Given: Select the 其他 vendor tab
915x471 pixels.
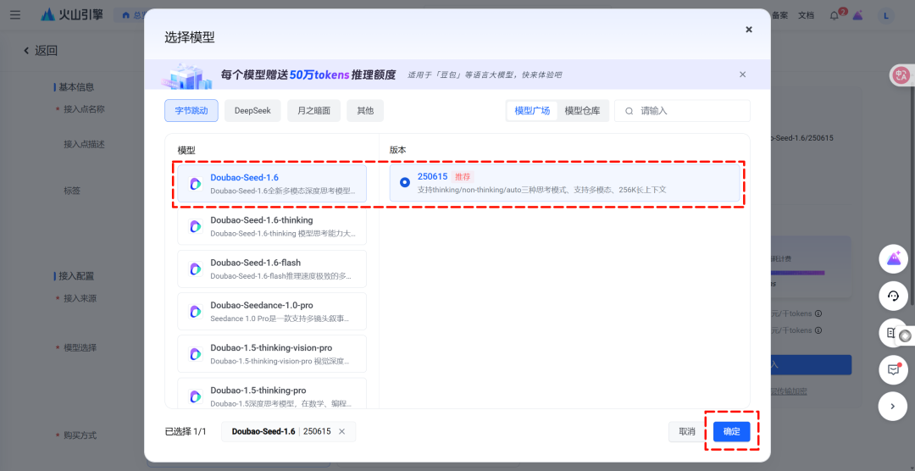Looking at the screenshot, I should tap(365, 110).
